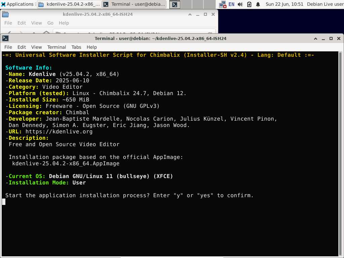Open Edit menu in file manager window

pos(22,23)
